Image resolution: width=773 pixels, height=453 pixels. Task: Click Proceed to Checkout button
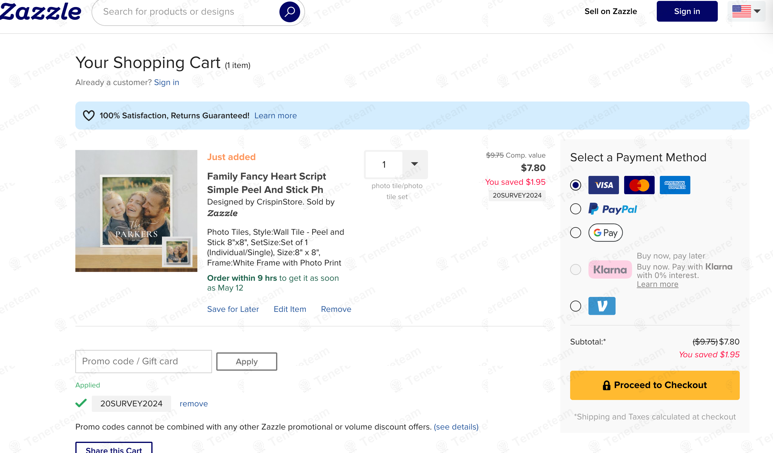(654, 385)
